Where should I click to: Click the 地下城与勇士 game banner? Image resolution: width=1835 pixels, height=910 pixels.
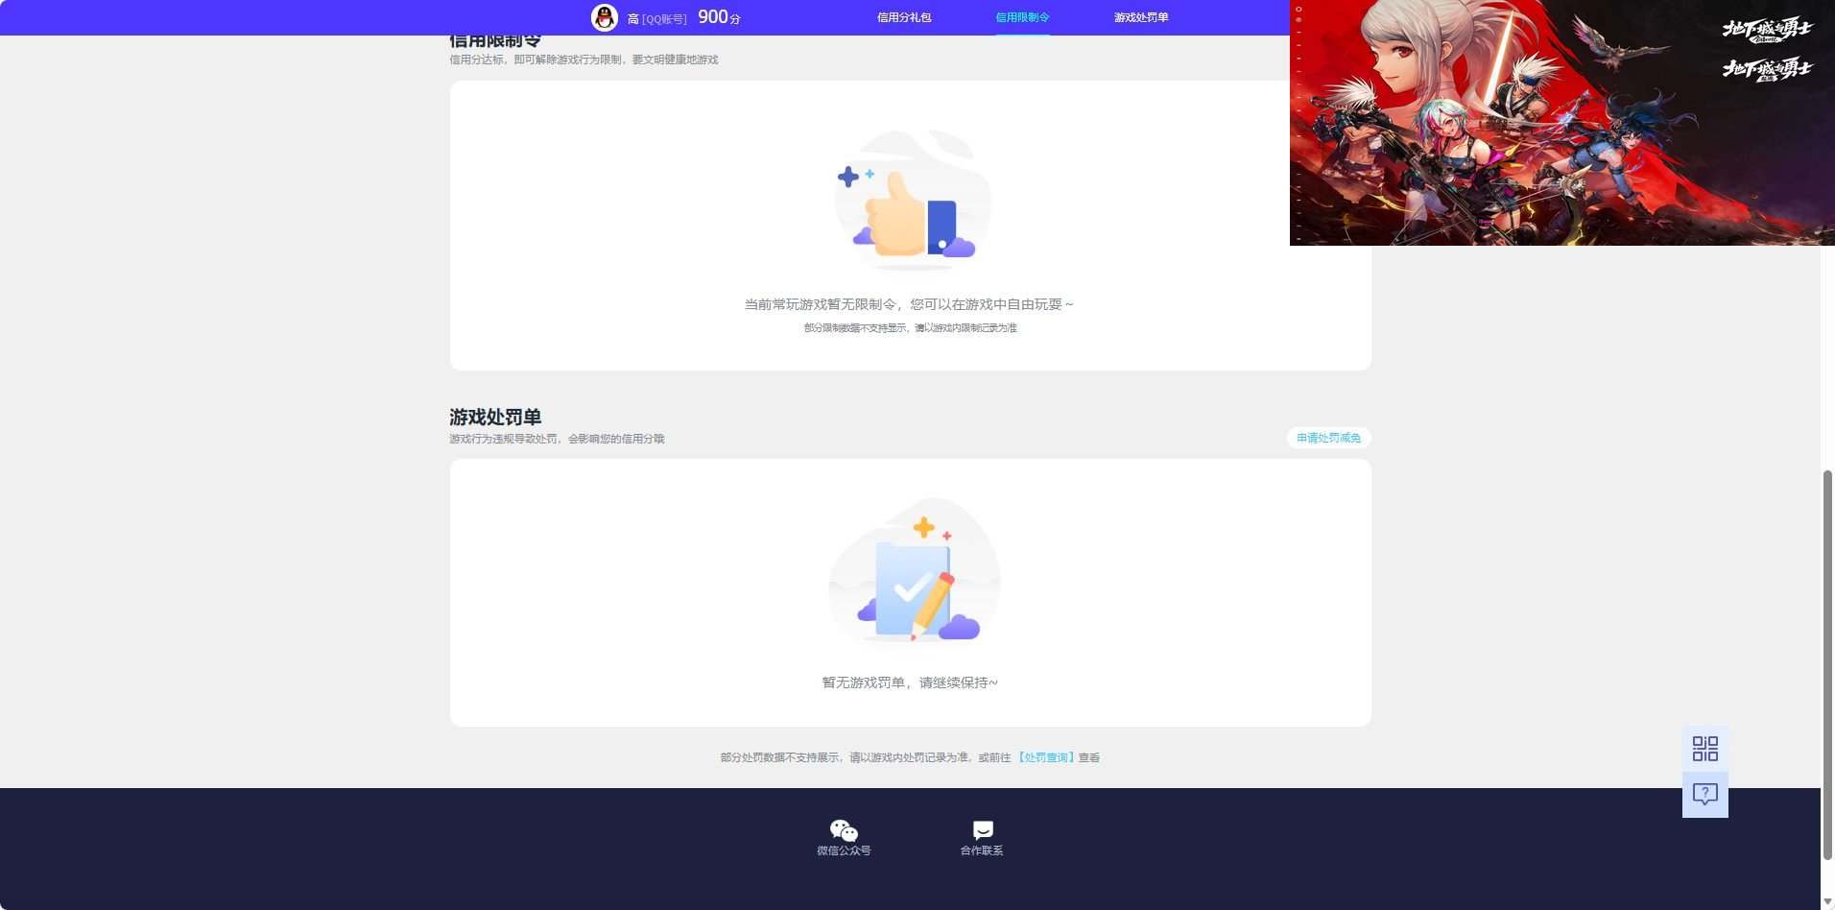[1561, 123]
